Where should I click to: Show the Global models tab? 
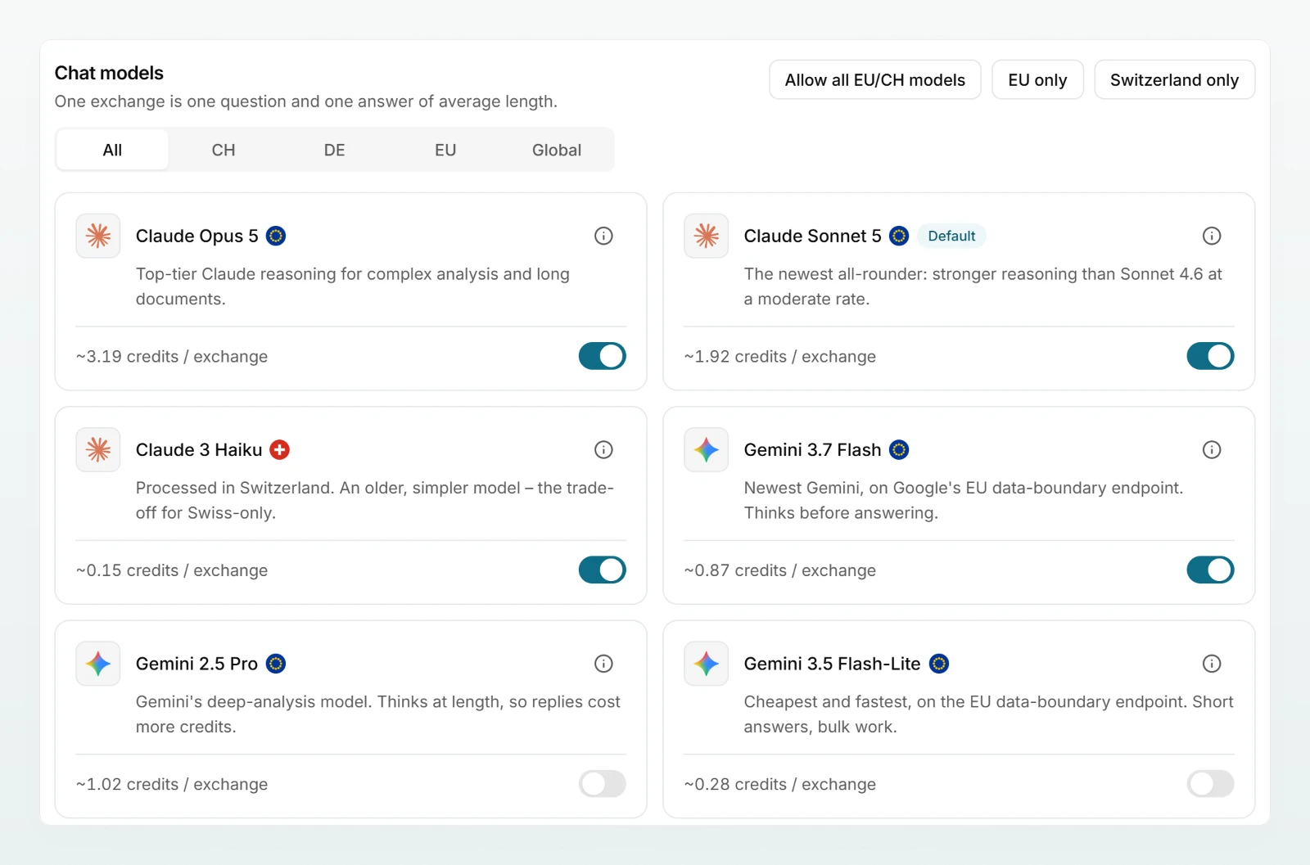557,150
